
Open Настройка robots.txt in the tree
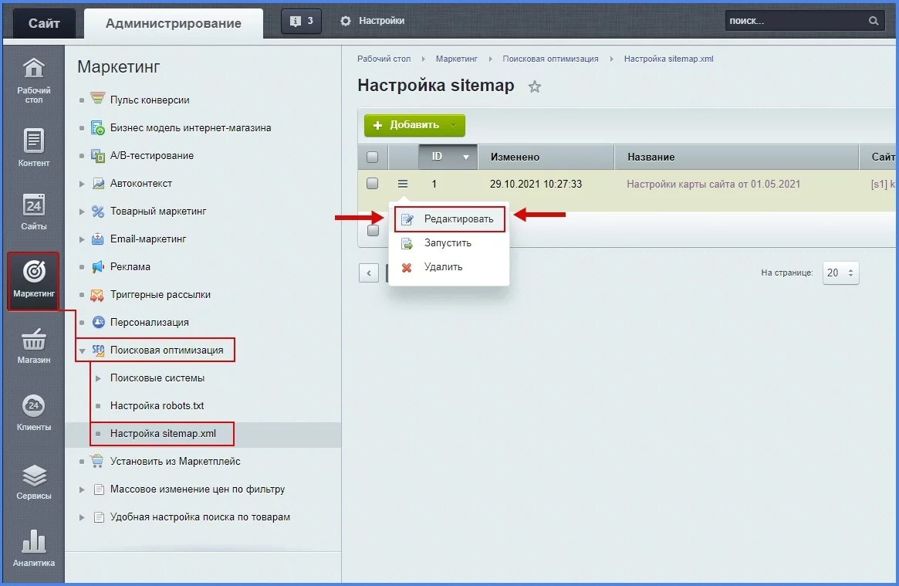157,406
